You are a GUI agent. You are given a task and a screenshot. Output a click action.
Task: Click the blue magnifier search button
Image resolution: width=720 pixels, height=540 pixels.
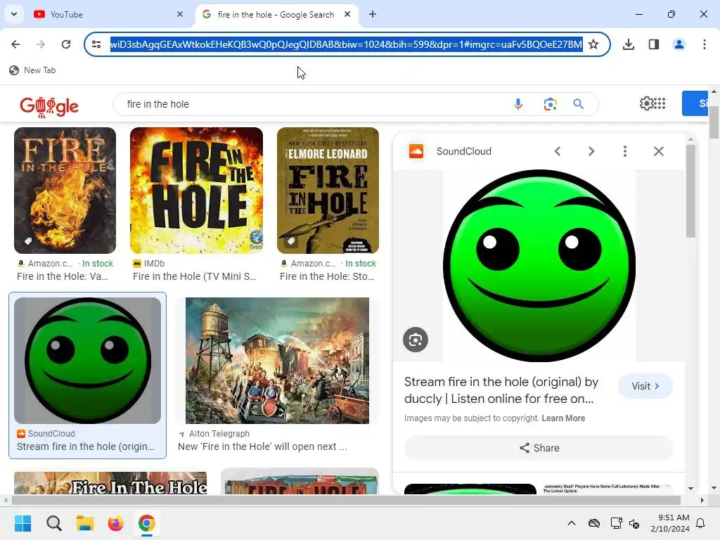point(579,104)
